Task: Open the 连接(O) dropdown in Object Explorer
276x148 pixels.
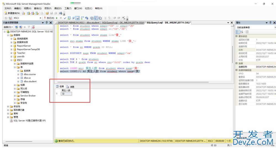Action: point(8,27)
